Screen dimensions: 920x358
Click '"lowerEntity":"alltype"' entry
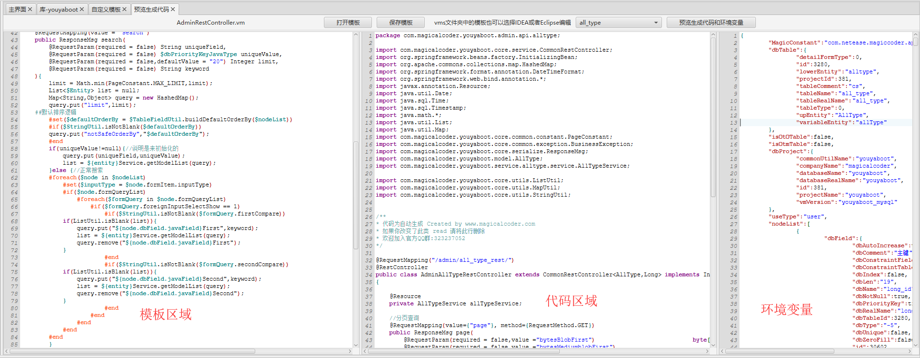pyautogui.click(x=838, y=72)
